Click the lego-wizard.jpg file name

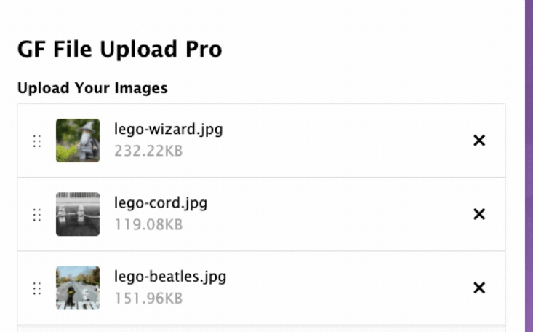(x=168, y=130)
